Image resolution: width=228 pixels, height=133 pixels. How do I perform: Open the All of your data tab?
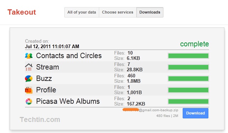coord(82,12)
